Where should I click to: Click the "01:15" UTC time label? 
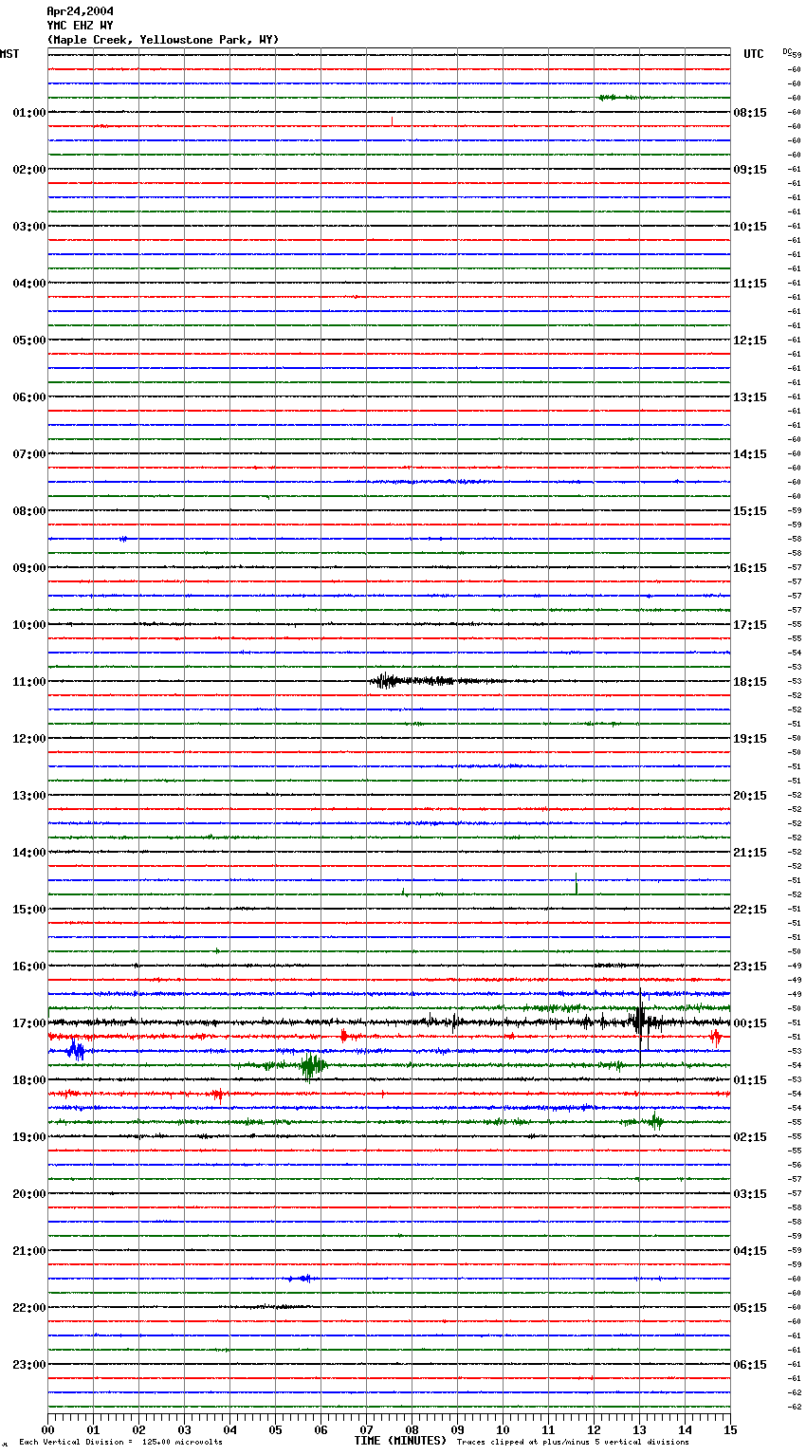(x=750, y=1079)
